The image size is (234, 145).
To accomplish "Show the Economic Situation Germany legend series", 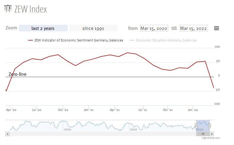I will pyautogui.click(x=163, y=40).
